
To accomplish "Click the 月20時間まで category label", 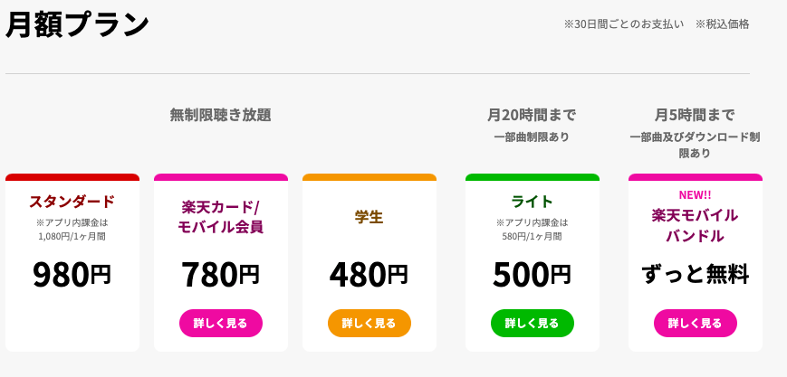I will point(532,116).
